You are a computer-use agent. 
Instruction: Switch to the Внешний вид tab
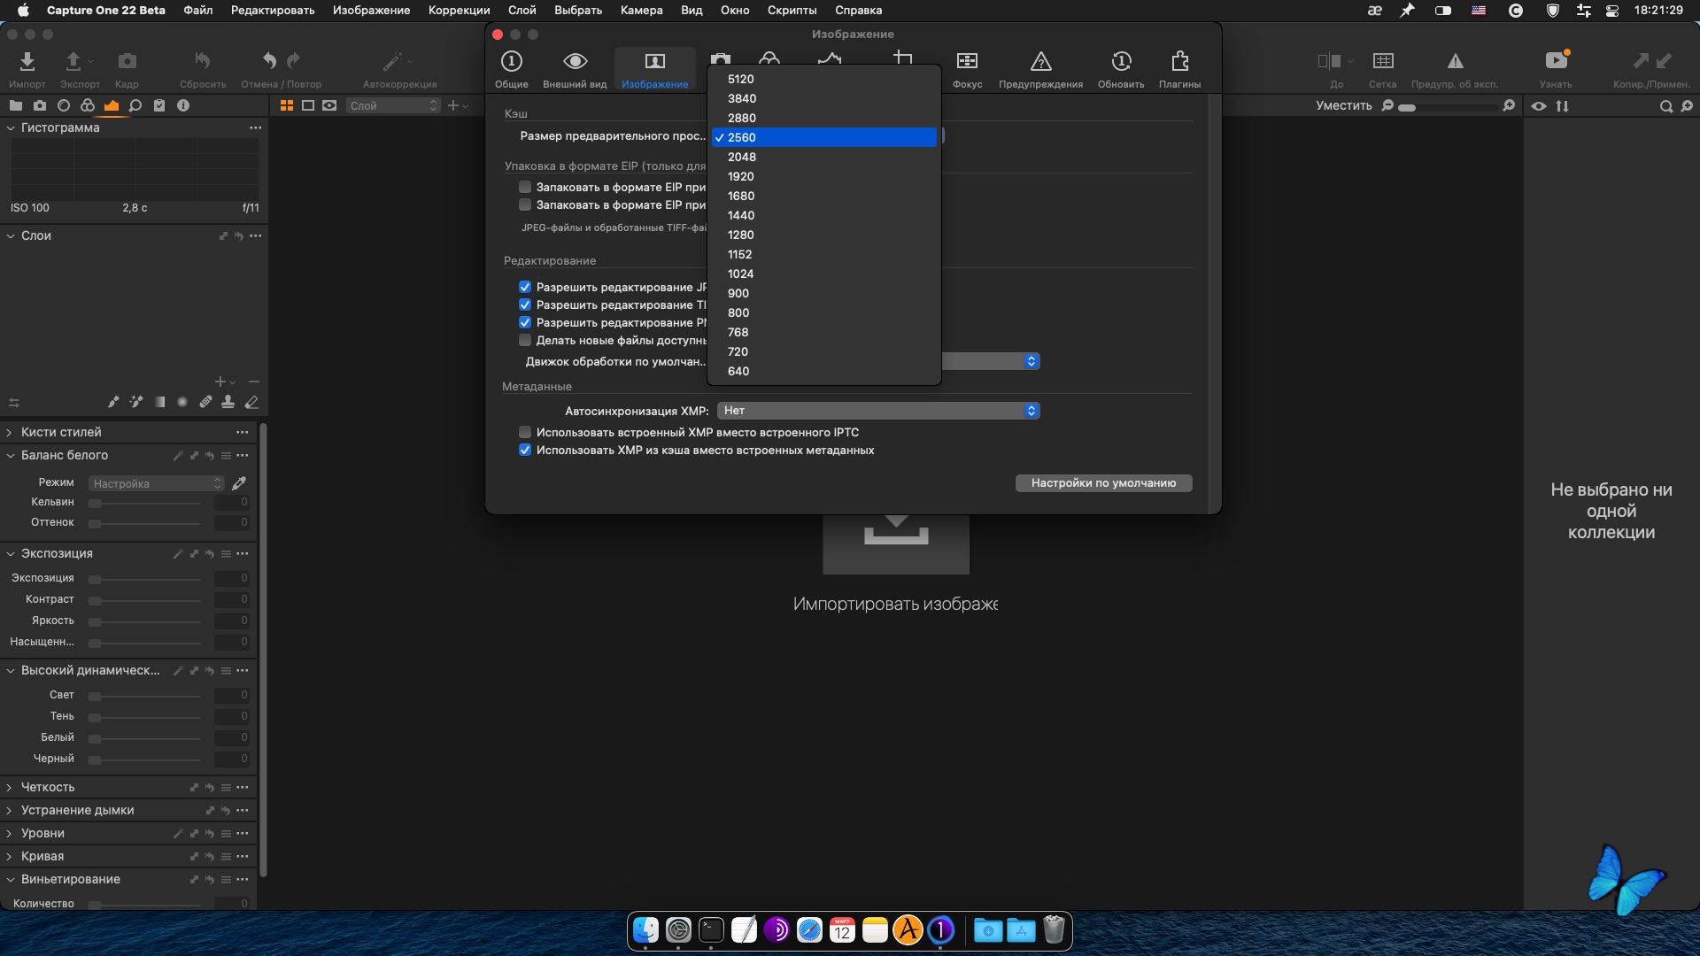click(x=575, y=69)
